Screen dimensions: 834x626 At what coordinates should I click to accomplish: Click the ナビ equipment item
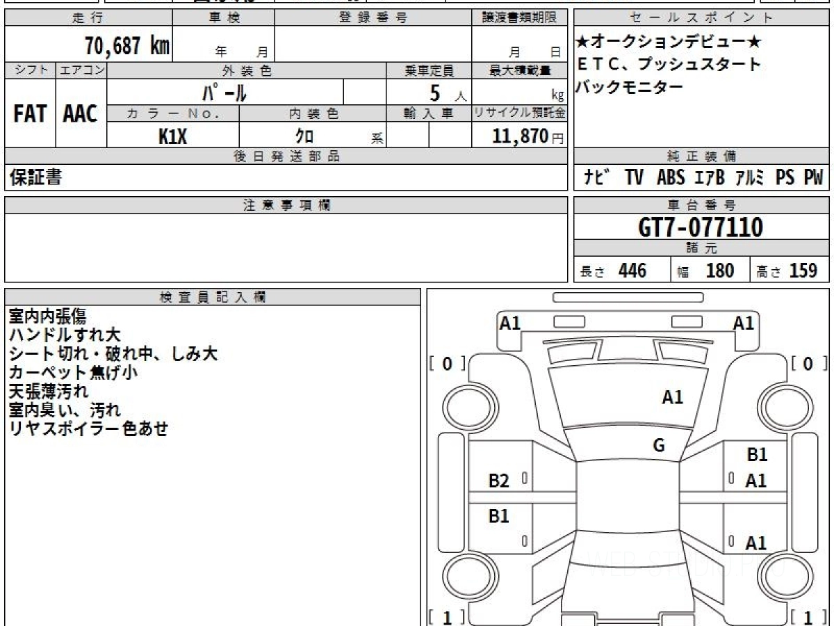pyautogui.click(x=597, y=178)
